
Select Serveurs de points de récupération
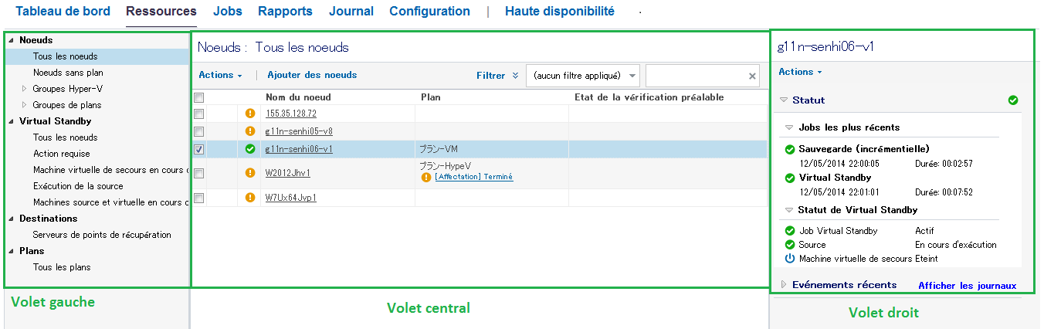[102, 235]
